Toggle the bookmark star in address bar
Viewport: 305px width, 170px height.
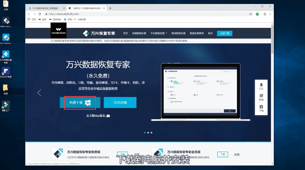[250, 14]
